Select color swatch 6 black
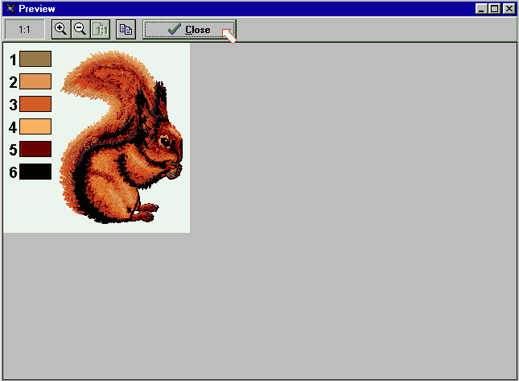Image resolution: width=519 pixels, height=381 pixels. pos(35,172)
